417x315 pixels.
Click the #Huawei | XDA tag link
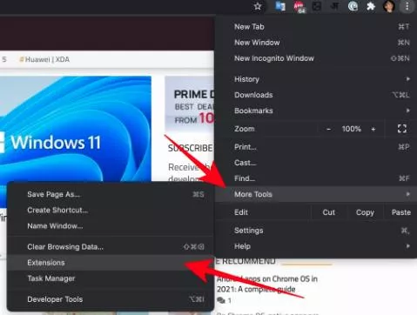pos(44,59)
